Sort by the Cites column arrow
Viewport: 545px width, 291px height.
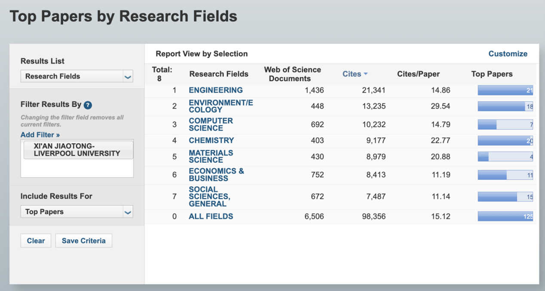pos(366,74)
